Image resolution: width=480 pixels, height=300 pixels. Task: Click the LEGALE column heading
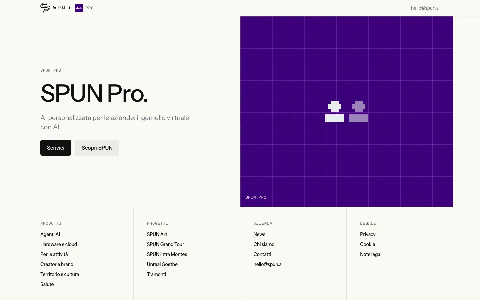tap(368, 223)
